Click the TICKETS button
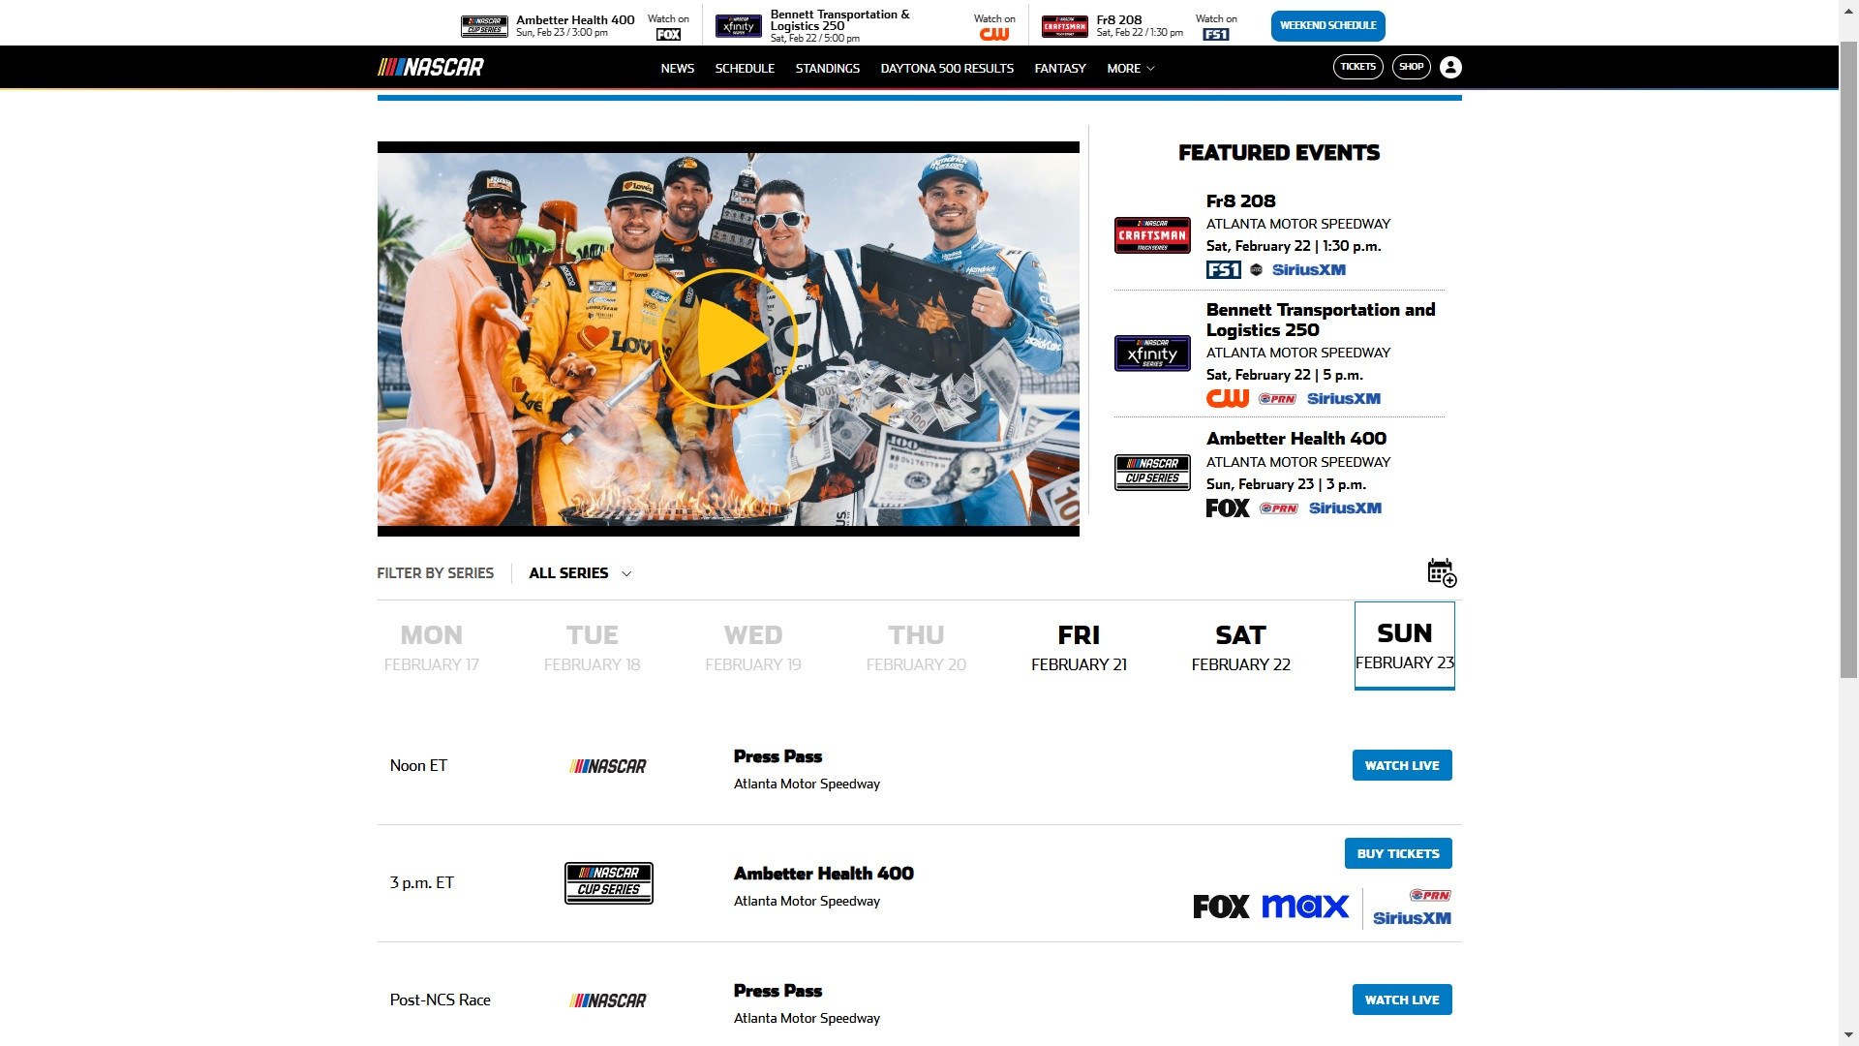 pyautogui.click(x=1357, y=67)
